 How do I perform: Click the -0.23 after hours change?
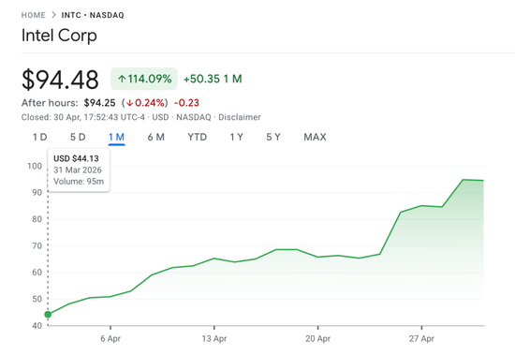(186, 103)
